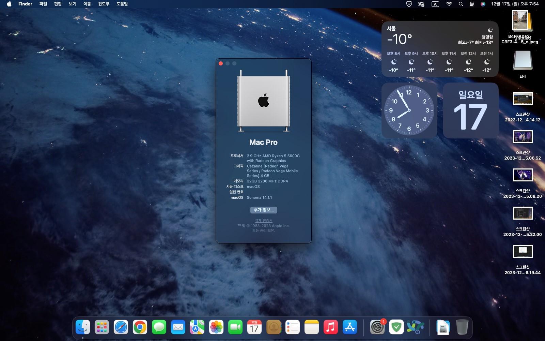The width and height of the screenshot is (545, 341).
Task: Open the 규제 인증서 link
Action: tap(264, 221)
